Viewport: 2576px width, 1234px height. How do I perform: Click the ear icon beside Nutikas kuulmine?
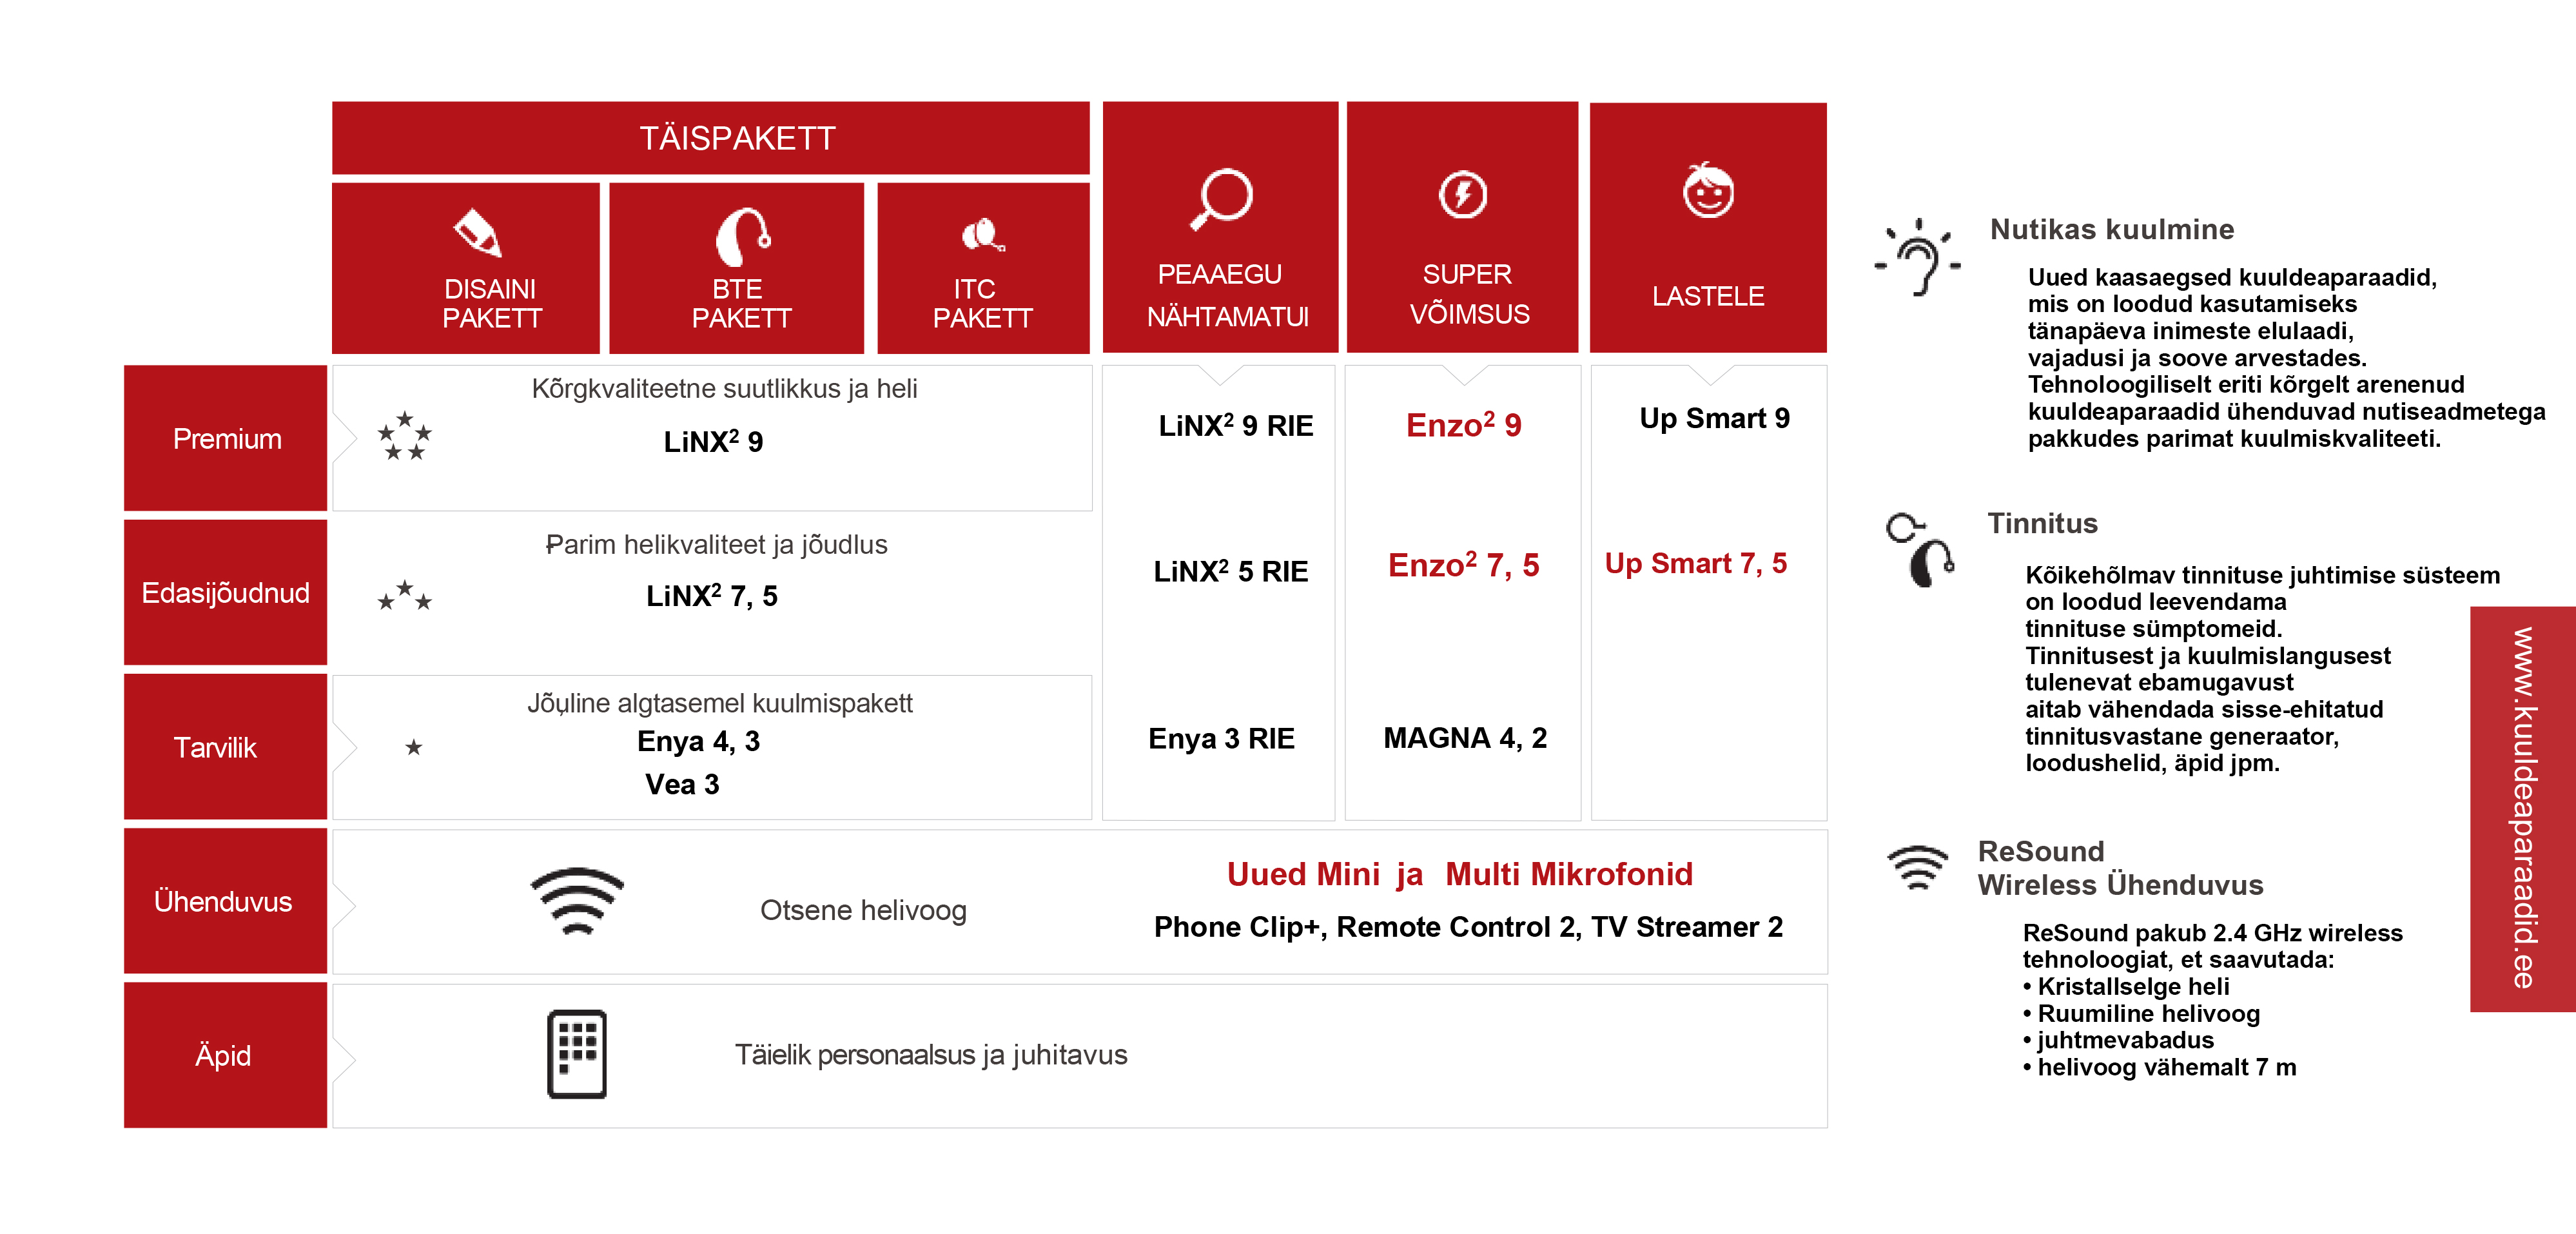[1918, 257]
